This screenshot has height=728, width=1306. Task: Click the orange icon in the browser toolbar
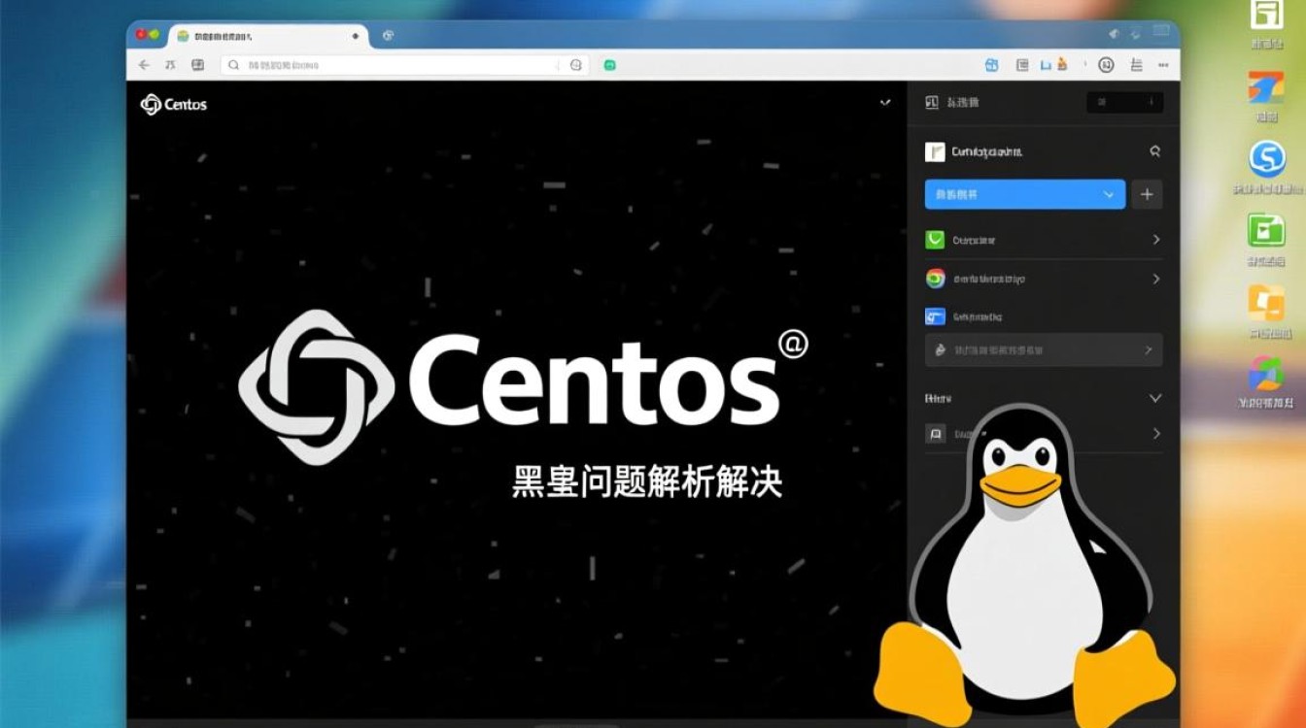(1062, 65)
